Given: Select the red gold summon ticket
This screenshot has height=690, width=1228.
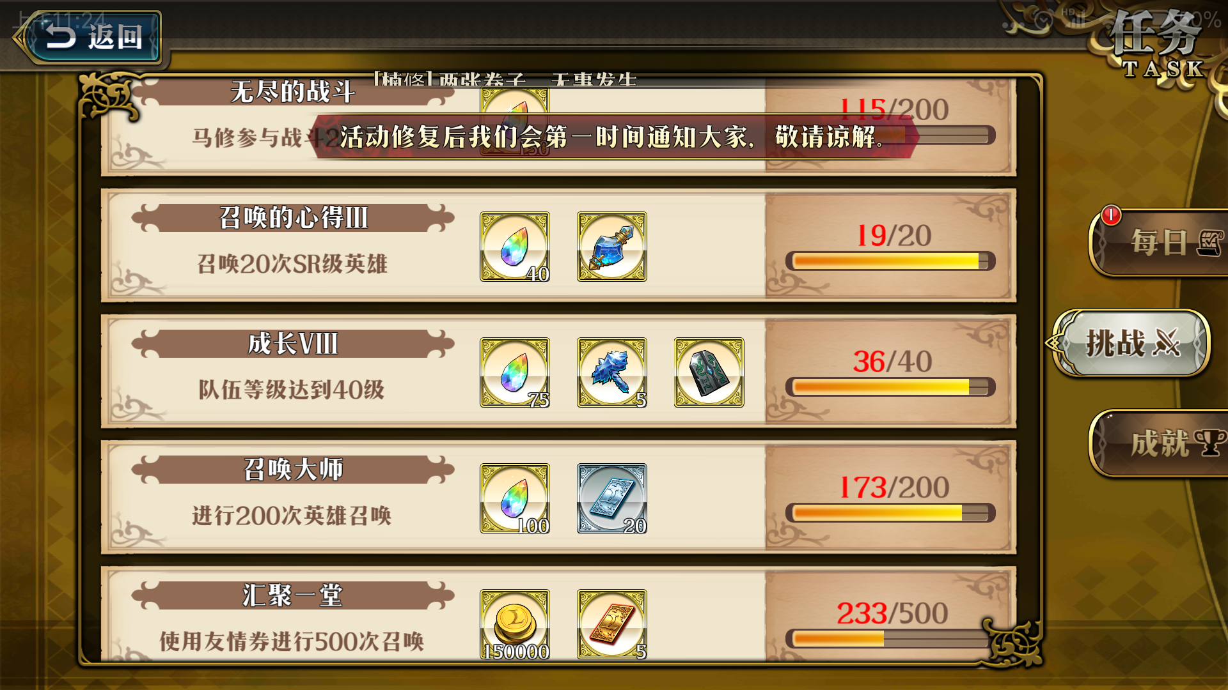Looking at the screenshot, I should 612,624.
